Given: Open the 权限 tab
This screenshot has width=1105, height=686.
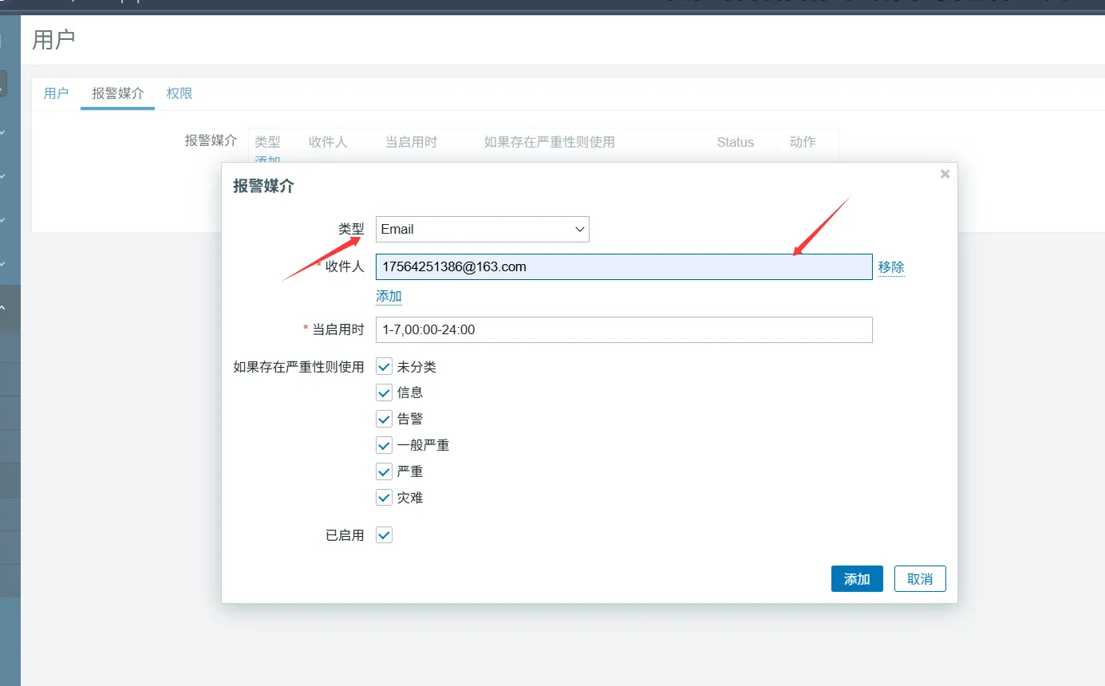Looking at the screenshot, I should (x=180, y=93).
